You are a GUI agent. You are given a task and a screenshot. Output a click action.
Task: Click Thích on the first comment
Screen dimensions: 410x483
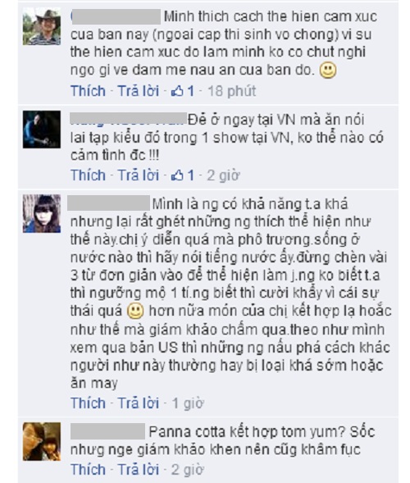(x=88, y=91)
